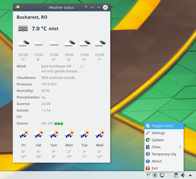Open About from the context menu
The image size is (196, 179).
tap(164, 161)
